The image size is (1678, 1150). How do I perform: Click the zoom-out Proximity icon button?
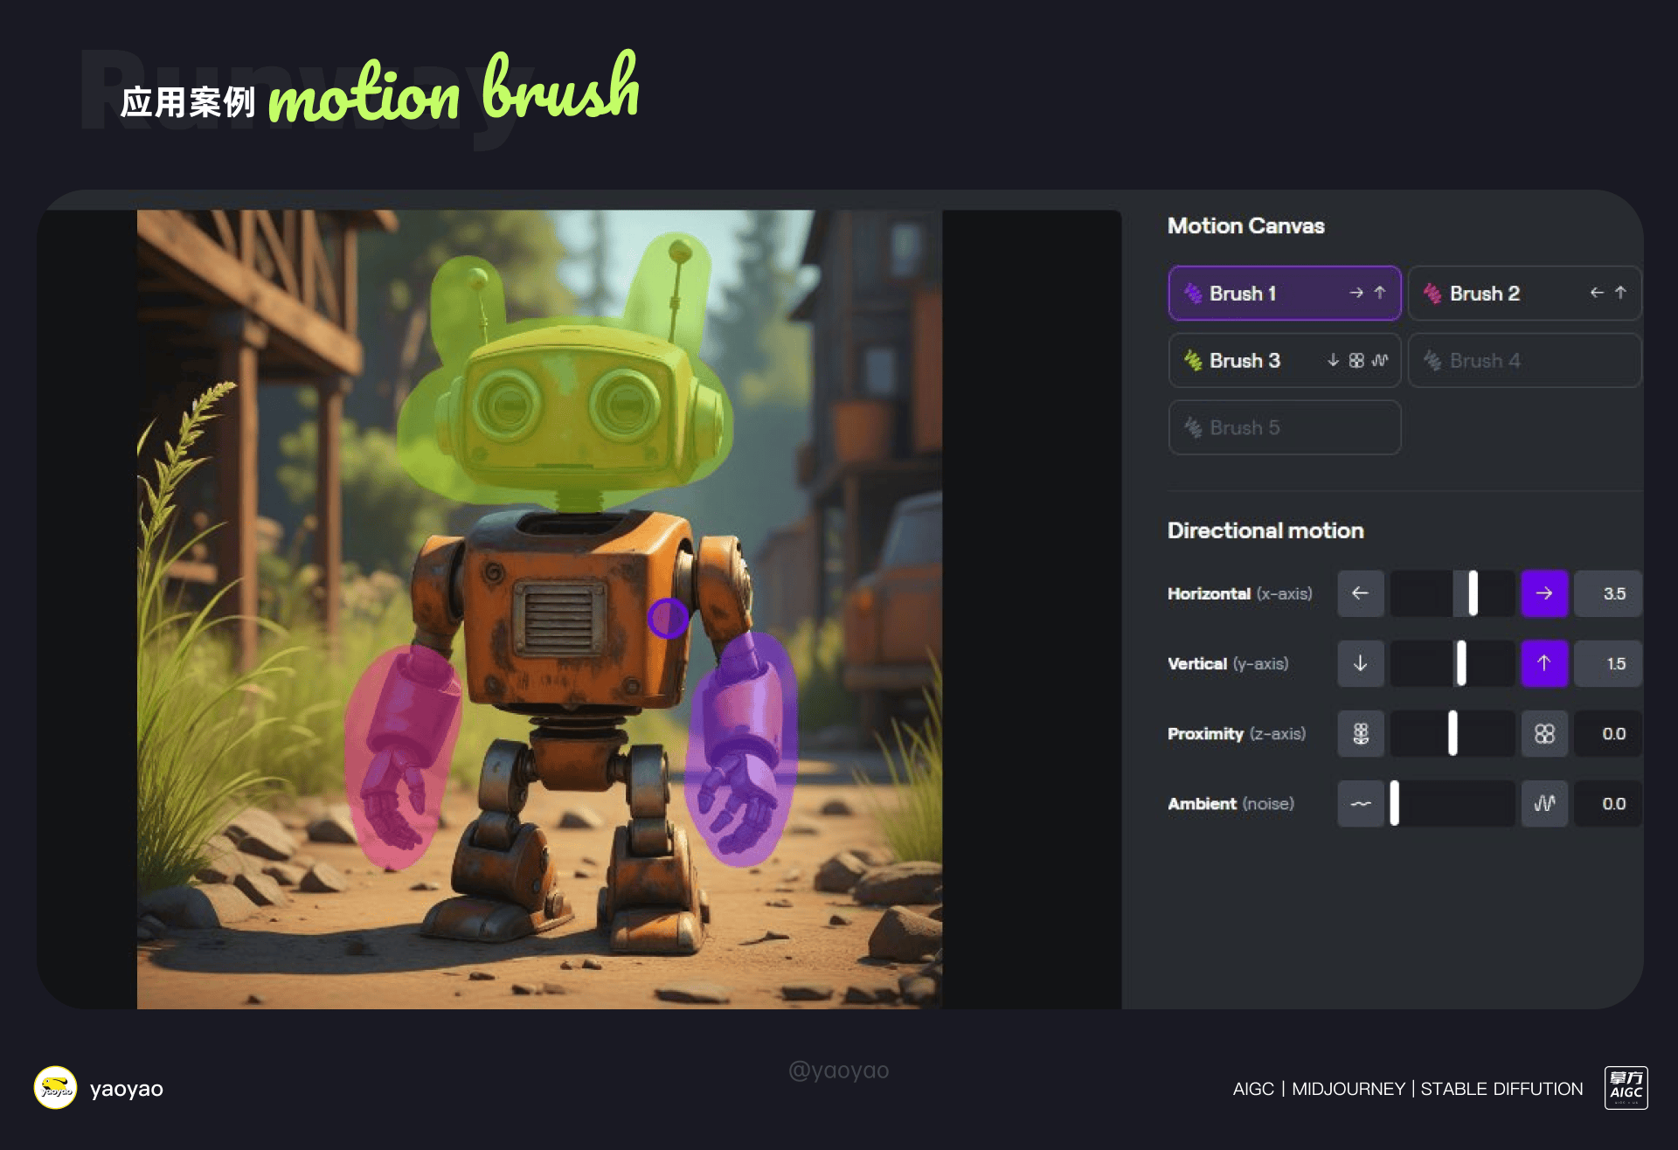[x=1360, y=733]
